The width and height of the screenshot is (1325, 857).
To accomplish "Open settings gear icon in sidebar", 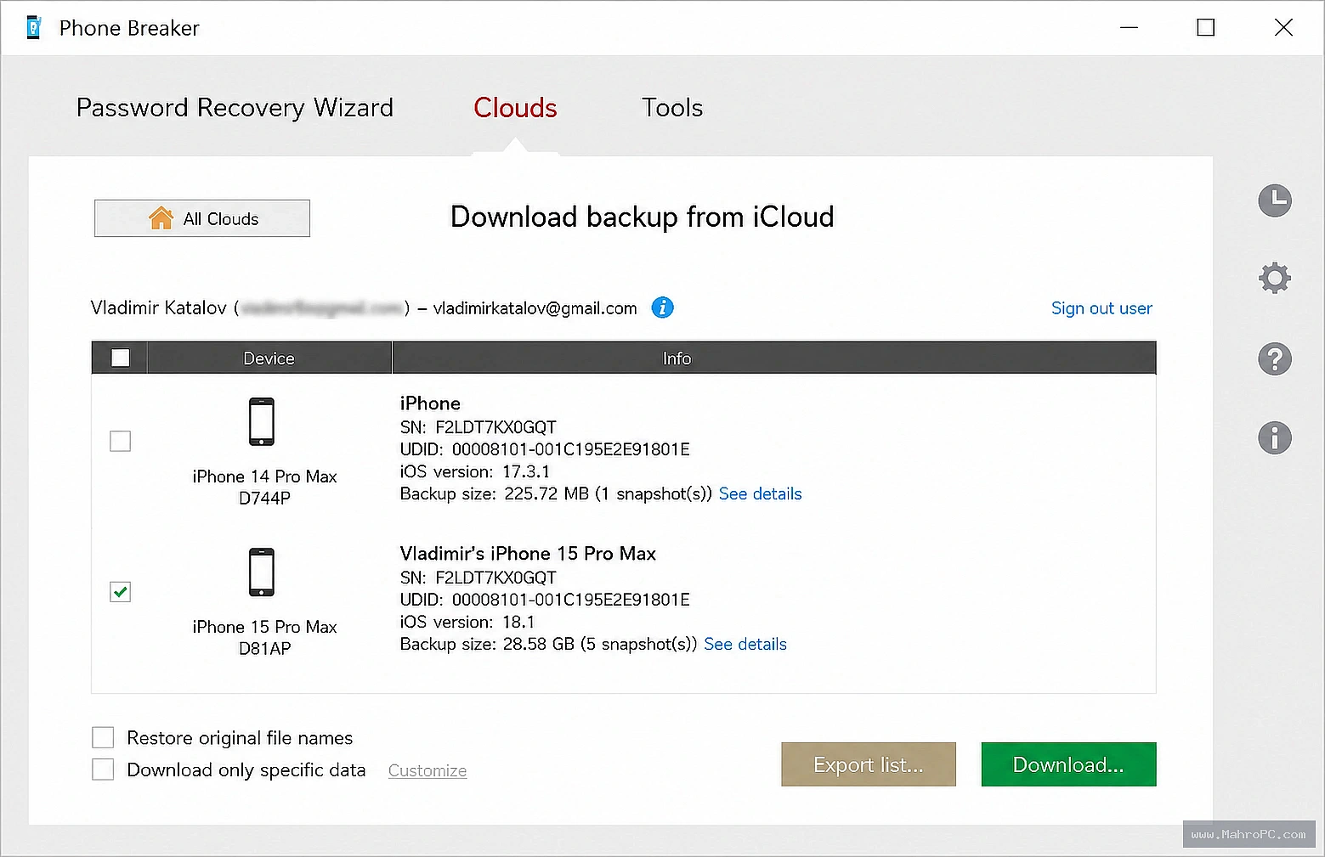I will [1274, 278].
